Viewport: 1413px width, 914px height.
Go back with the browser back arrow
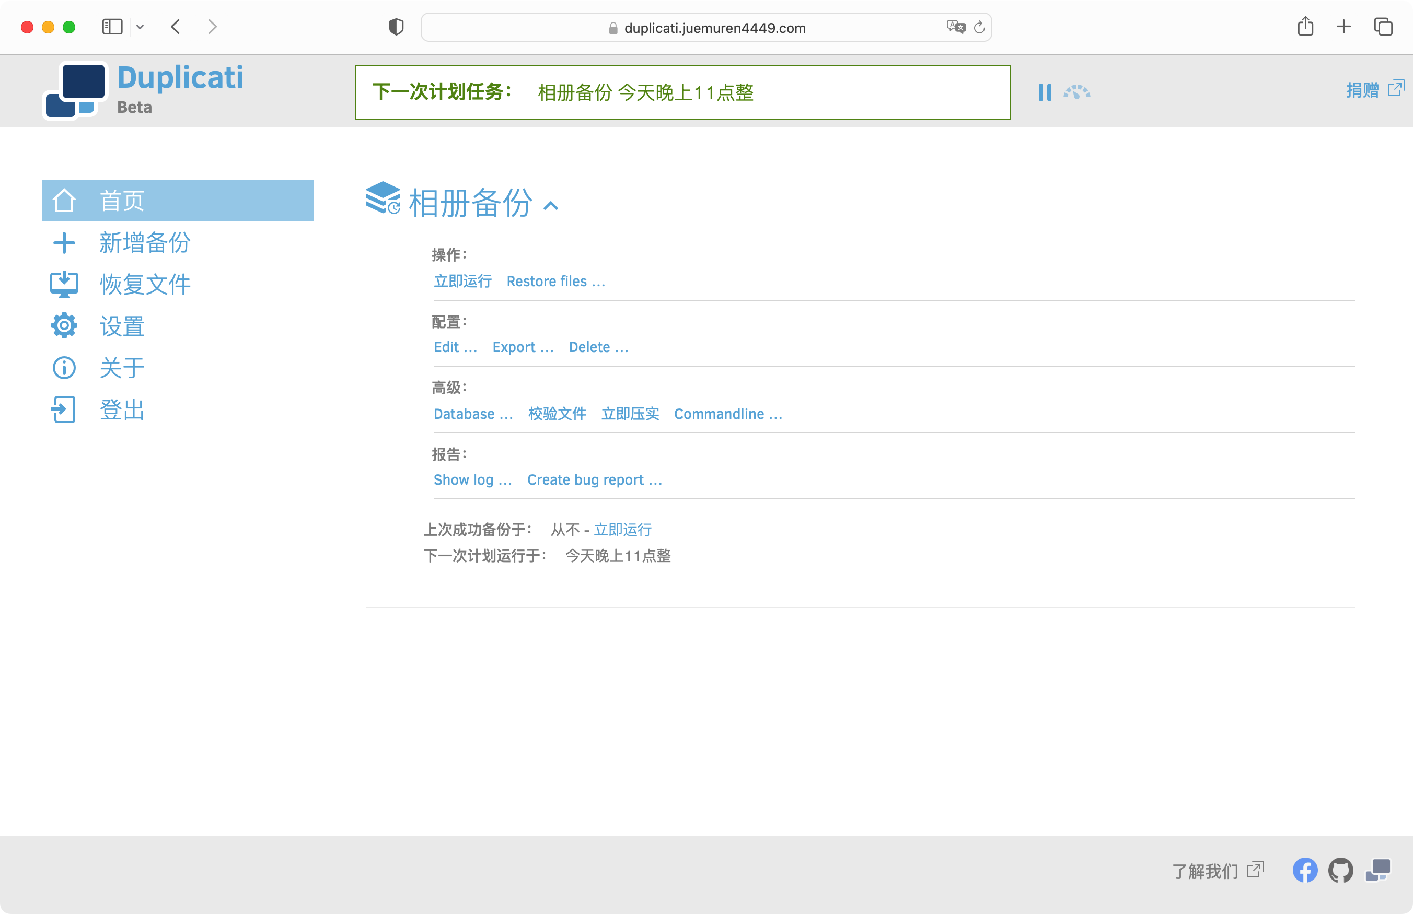tap(176, 27)
